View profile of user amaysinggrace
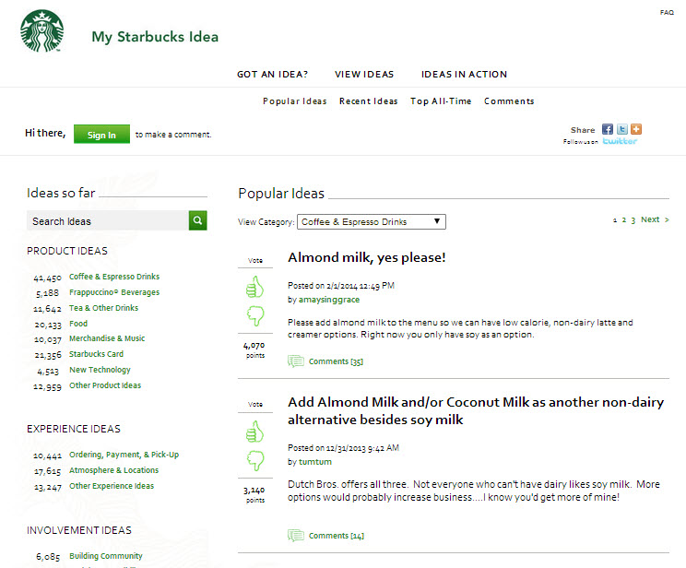Viewport: 686px width, 568px height. tap(329, 300)
